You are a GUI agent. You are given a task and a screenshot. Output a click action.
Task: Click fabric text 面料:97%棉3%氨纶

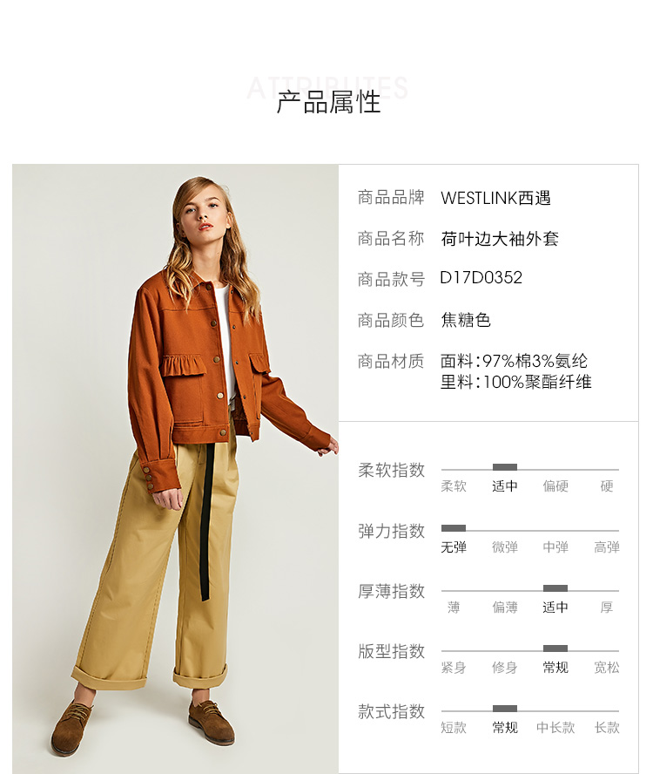pyautogui.click(x=514, y=362)
